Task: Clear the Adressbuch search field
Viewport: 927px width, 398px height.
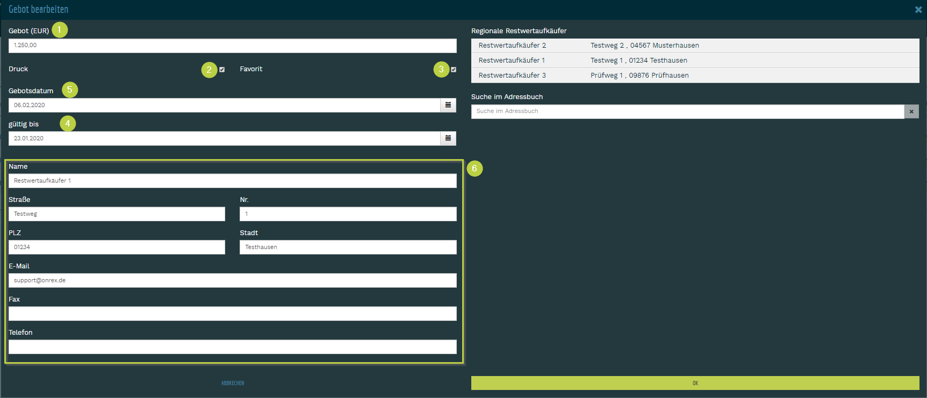Action: click(x=911, y=111)
